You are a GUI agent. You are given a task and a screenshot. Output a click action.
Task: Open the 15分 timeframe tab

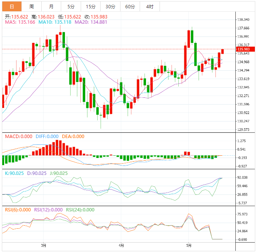click(90, 7)
